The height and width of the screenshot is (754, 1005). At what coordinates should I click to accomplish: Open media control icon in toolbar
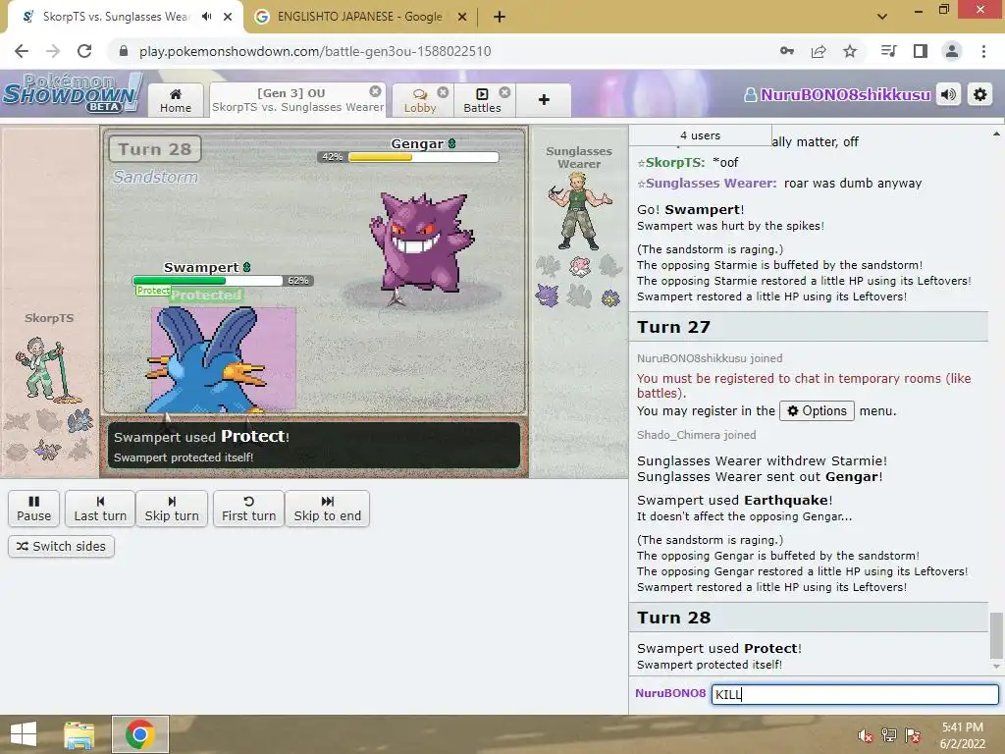click(888, 51)
